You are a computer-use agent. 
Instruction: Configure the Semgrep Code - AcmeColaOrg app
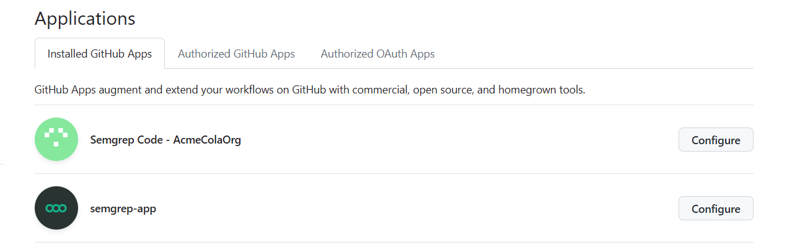[716, 140]
